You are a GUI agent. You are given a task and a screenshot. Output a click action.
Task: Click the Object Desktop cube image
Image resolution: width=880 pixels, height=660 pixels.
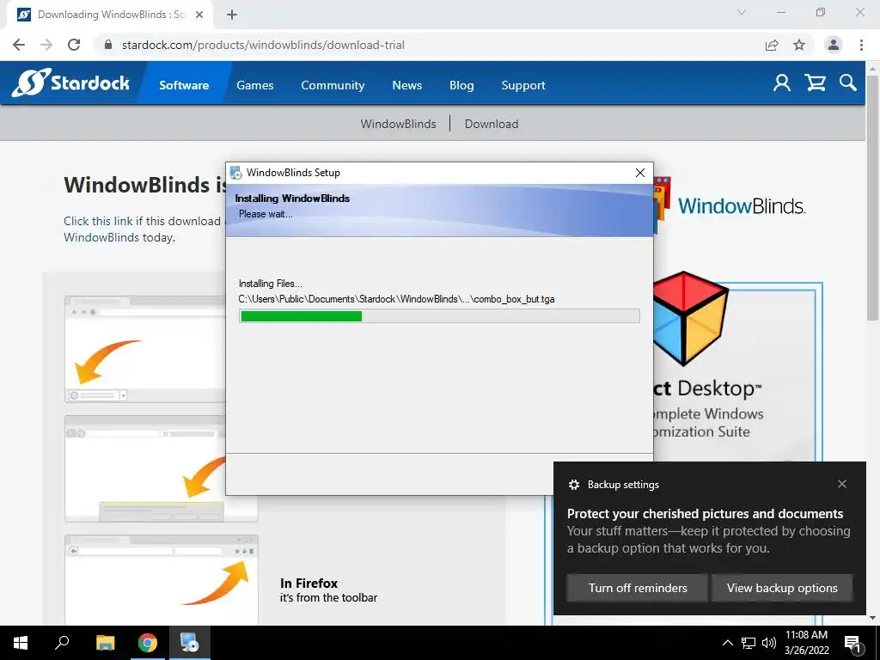coord(689,318)
